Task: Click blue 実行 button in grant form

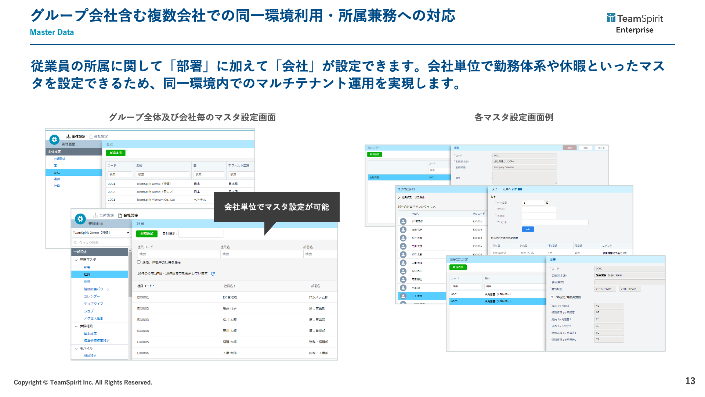Action: click(528, 229)
